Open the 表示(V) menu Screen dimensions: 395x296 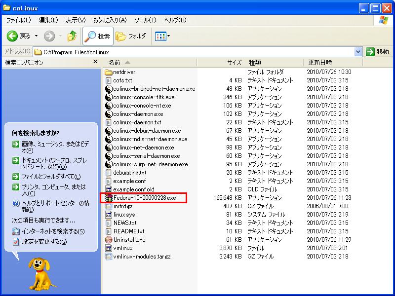coord(76,20)
